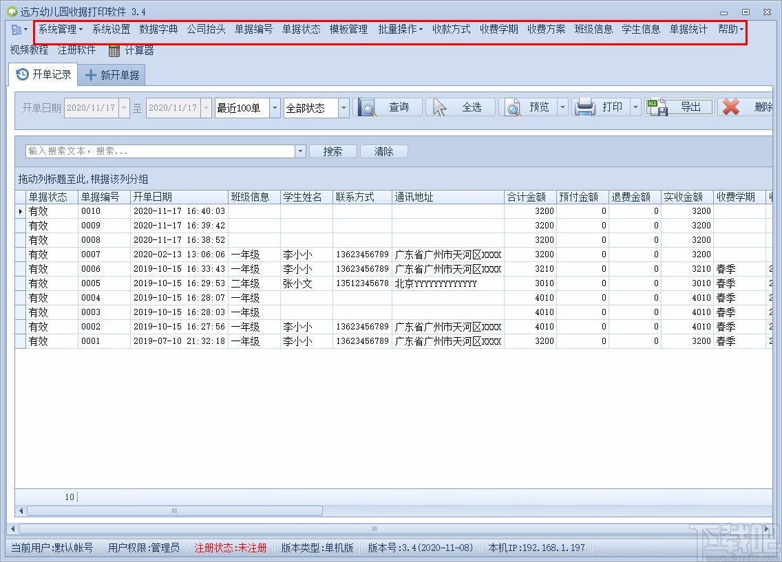782x562 pixels.
Task: Open the 系统管理 menu
Action: (x=61, y=30)
